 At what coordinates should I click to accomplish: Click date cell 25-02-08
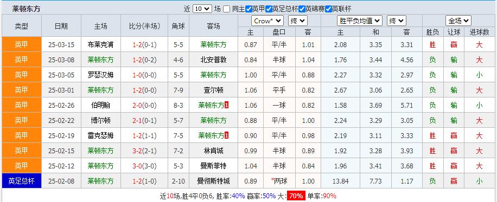pyautogui.click(x=61, y=181)
